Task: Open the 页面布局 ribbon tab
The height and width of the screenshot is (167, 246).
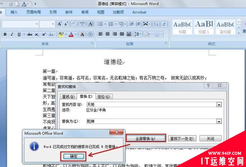Action: click(x=34, y=12)
